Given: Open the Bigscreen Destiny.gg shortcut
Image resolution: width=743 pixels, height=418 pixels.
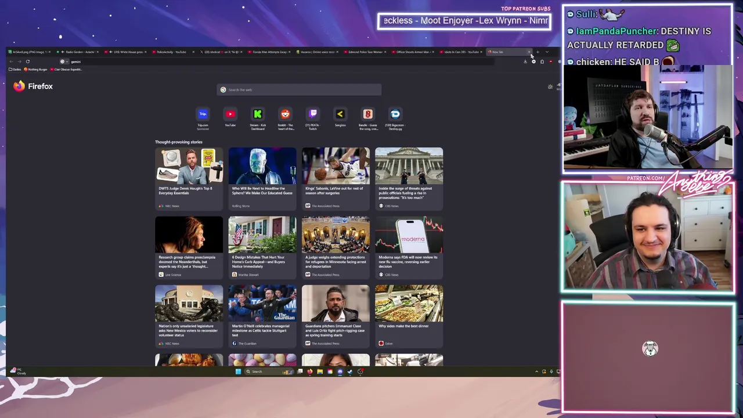Looking at the screenshot, I should [x=395, y=118].
